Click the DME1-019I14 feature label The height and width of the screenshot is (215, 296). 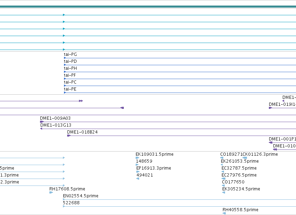coord(282,104)
